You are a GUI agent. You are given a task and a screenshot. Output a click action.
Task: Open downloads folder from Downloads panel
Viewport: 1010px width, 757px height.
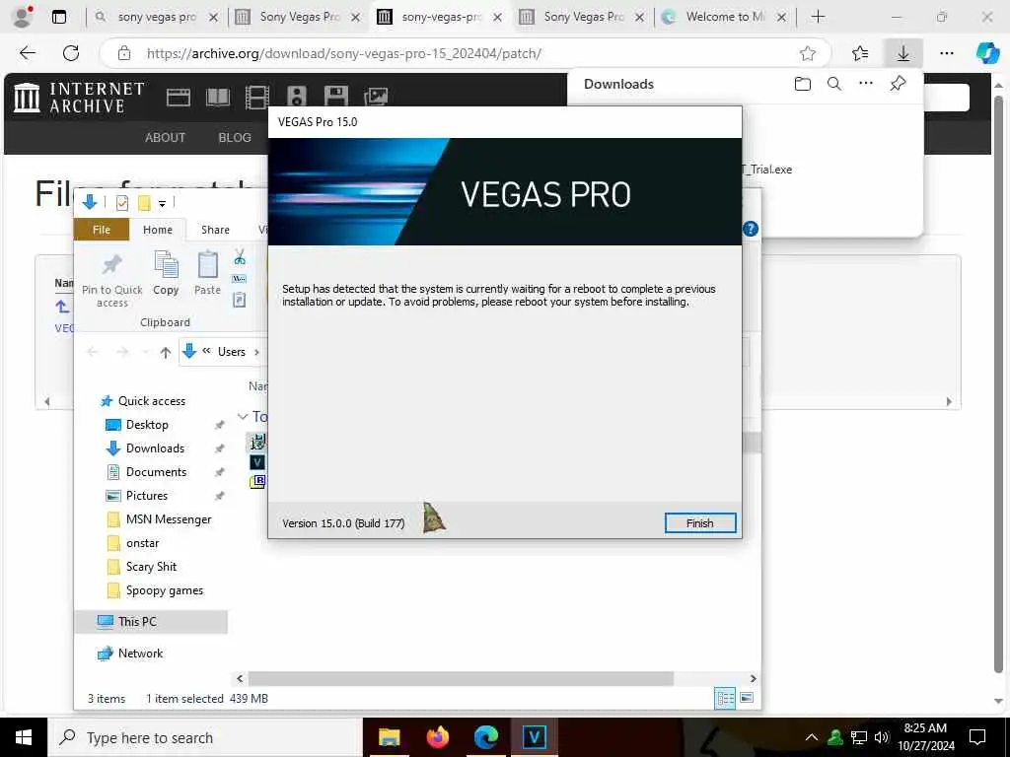[803, 84]
